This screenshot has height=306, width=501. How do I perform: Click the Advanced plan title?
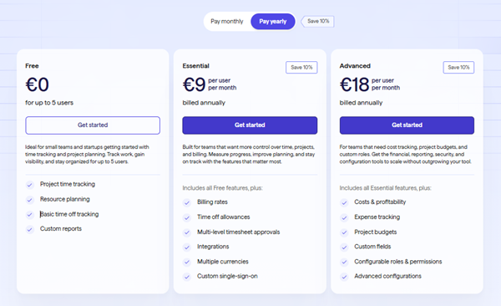click(355, 66)
